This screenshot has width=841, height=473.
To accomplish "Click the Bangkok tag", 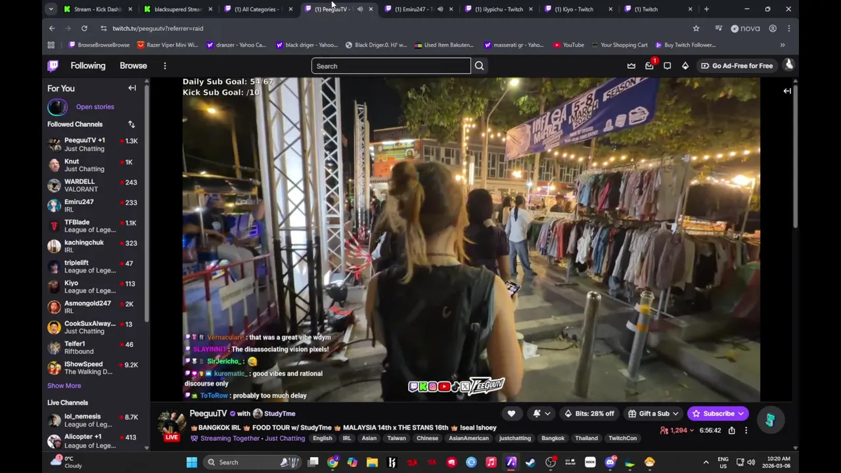I will pyautogui.click(x=553, y=438).
